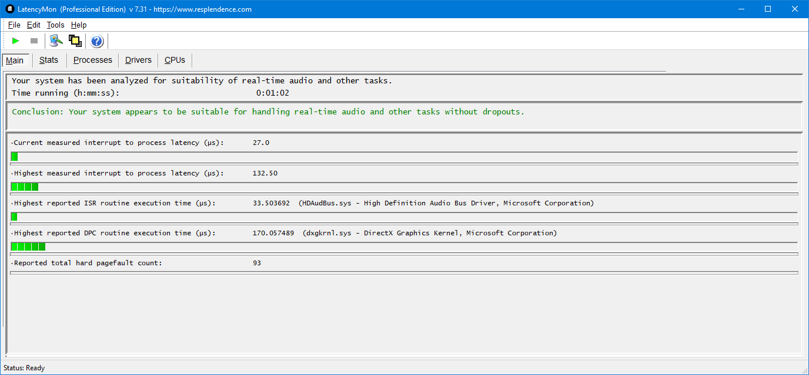The height and width of the screenshot is (375, 809).
Task: Open options via computer-with-pencil icon
Action: click(x=56, y=41)
